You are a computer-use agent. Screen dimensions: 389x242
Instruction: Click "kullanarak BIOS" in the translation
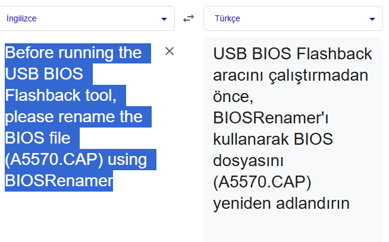point(272,139)
